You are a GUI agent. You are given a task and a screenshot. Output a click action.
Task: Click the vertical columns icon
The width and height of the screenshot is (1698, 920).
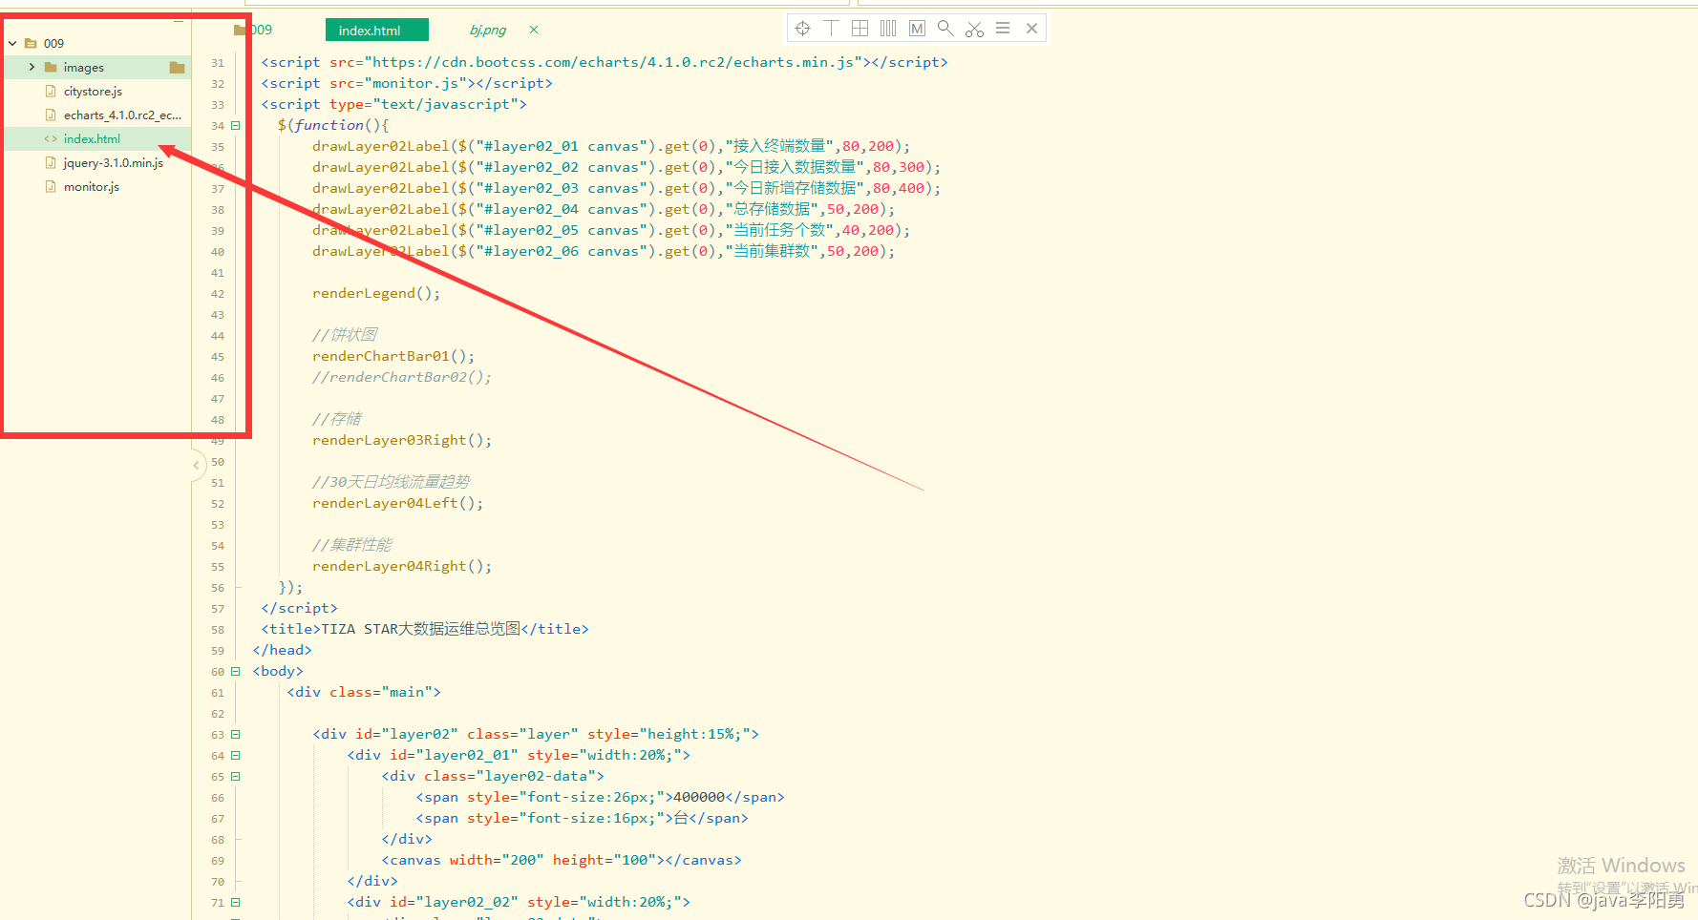pos(888,29)
